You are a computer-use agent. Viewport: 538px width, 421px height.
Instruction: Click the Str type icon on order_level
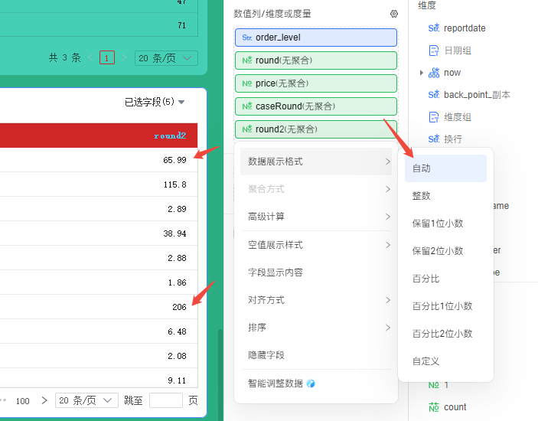(x=247, y=38)
